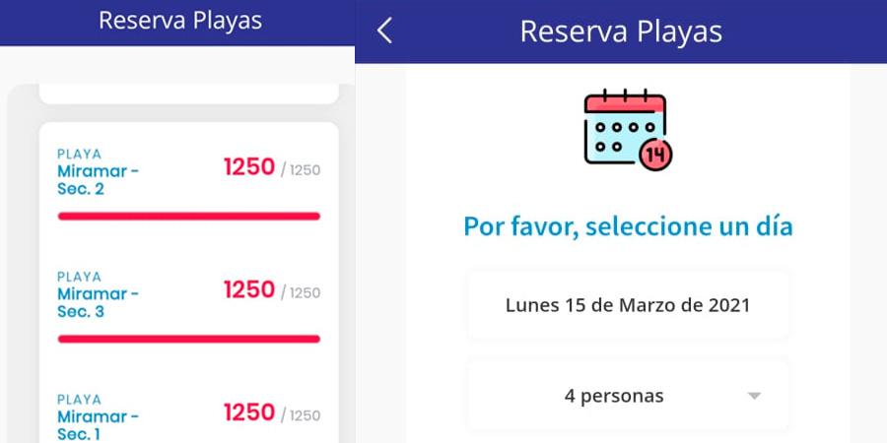
Task: Click the red occupancy bar under Miramar Sec. 2
Action: pyautogui.click(x=188, y=216)
